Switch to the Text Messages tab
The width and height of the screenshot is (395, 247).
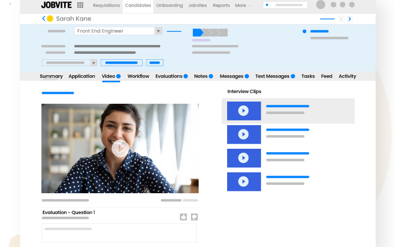[x=275, y=76]
